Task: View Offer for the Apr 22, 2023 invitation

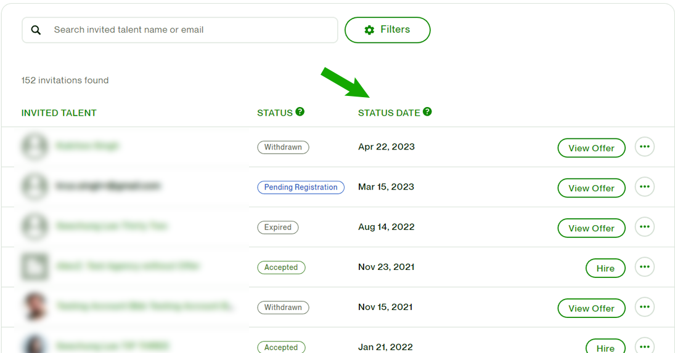Action: coord(591,148)
